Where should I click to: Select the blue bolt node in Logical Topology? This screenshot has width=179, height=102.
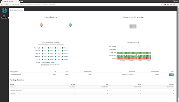[70, 25]
